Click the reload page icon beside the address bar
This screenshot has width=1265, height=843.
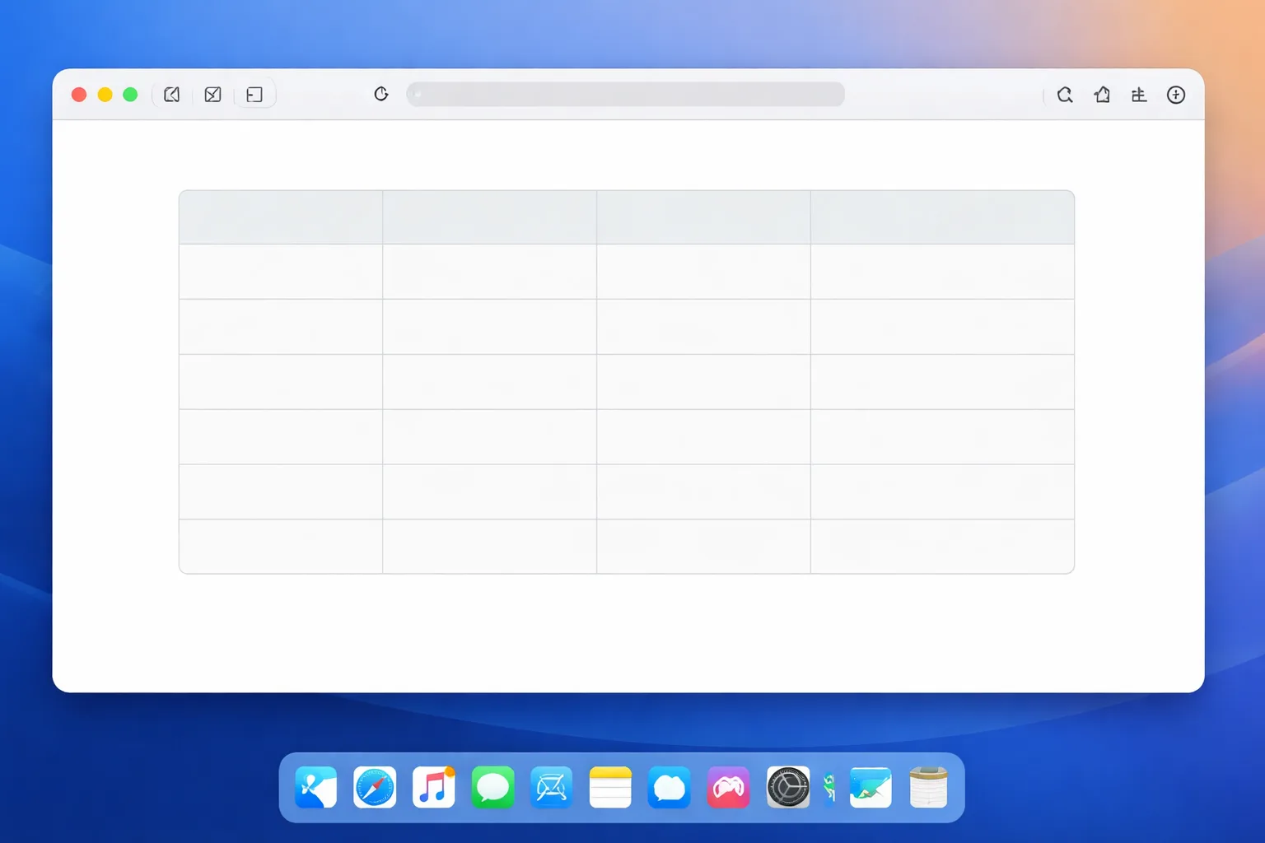click(380, 94)
